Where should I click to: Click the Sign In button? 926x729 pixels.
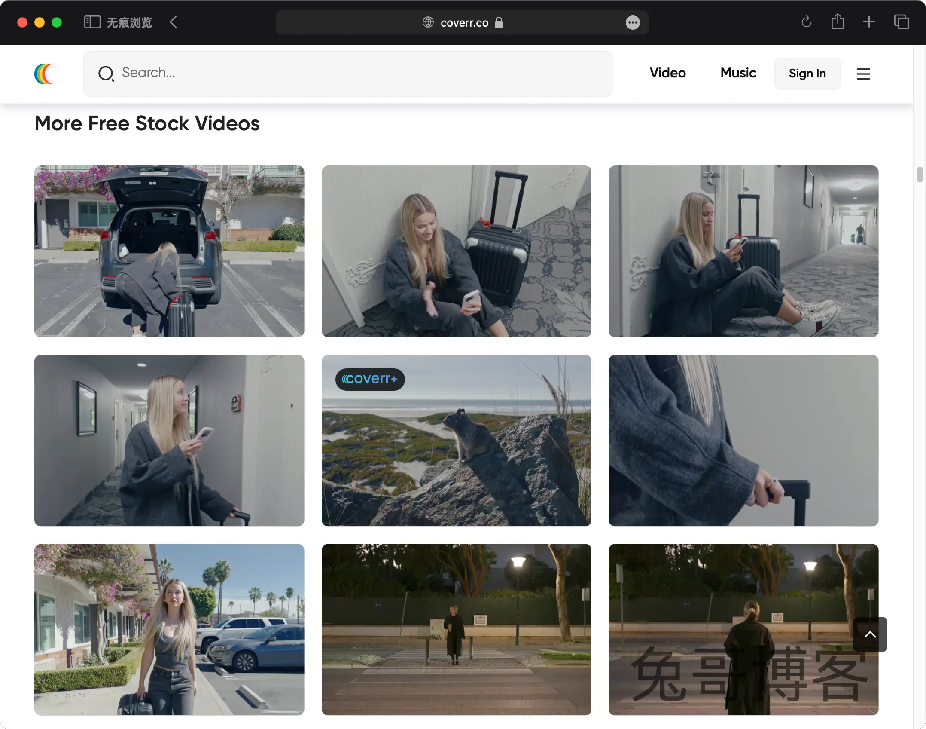[x=807, y=74]
